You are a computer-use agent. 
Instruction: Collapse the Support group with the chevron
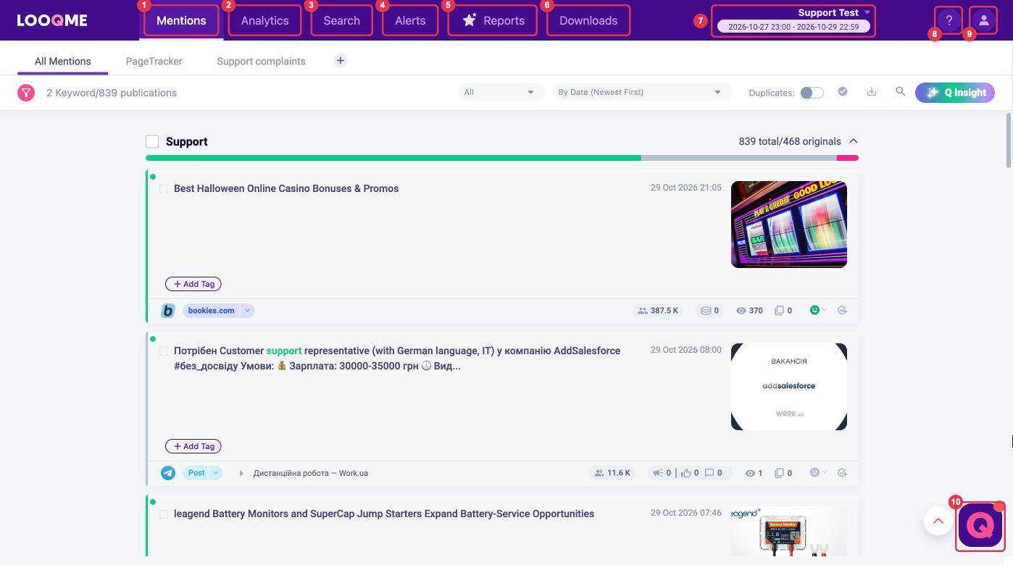click(x=854, y=141)
